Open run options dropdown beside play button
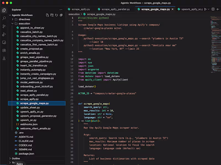This screenshot has width=221, height=165. pos(209,9)
